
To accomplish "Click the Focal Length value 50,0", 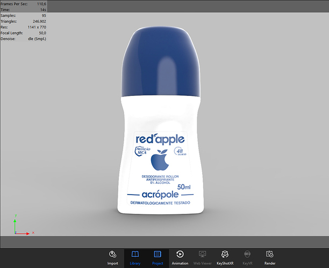I will pyautogui.click(x=42, y=33).
